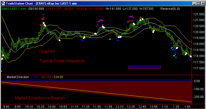The image size is (206, 109).
Task: Click price axis label '121.500'
Action: point(198,14)
